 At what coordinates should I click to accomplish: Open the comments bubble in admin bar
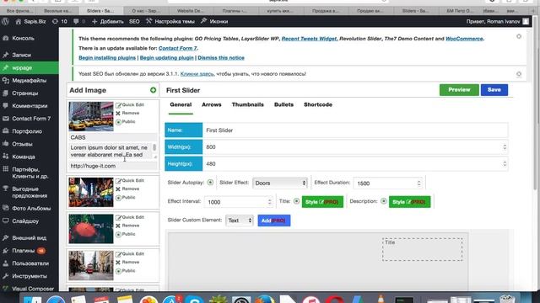coord(78,21)
